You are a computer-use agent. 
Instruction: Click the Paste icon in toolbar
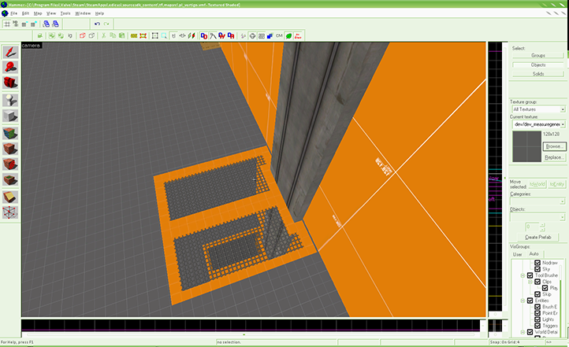click(121, 35)
